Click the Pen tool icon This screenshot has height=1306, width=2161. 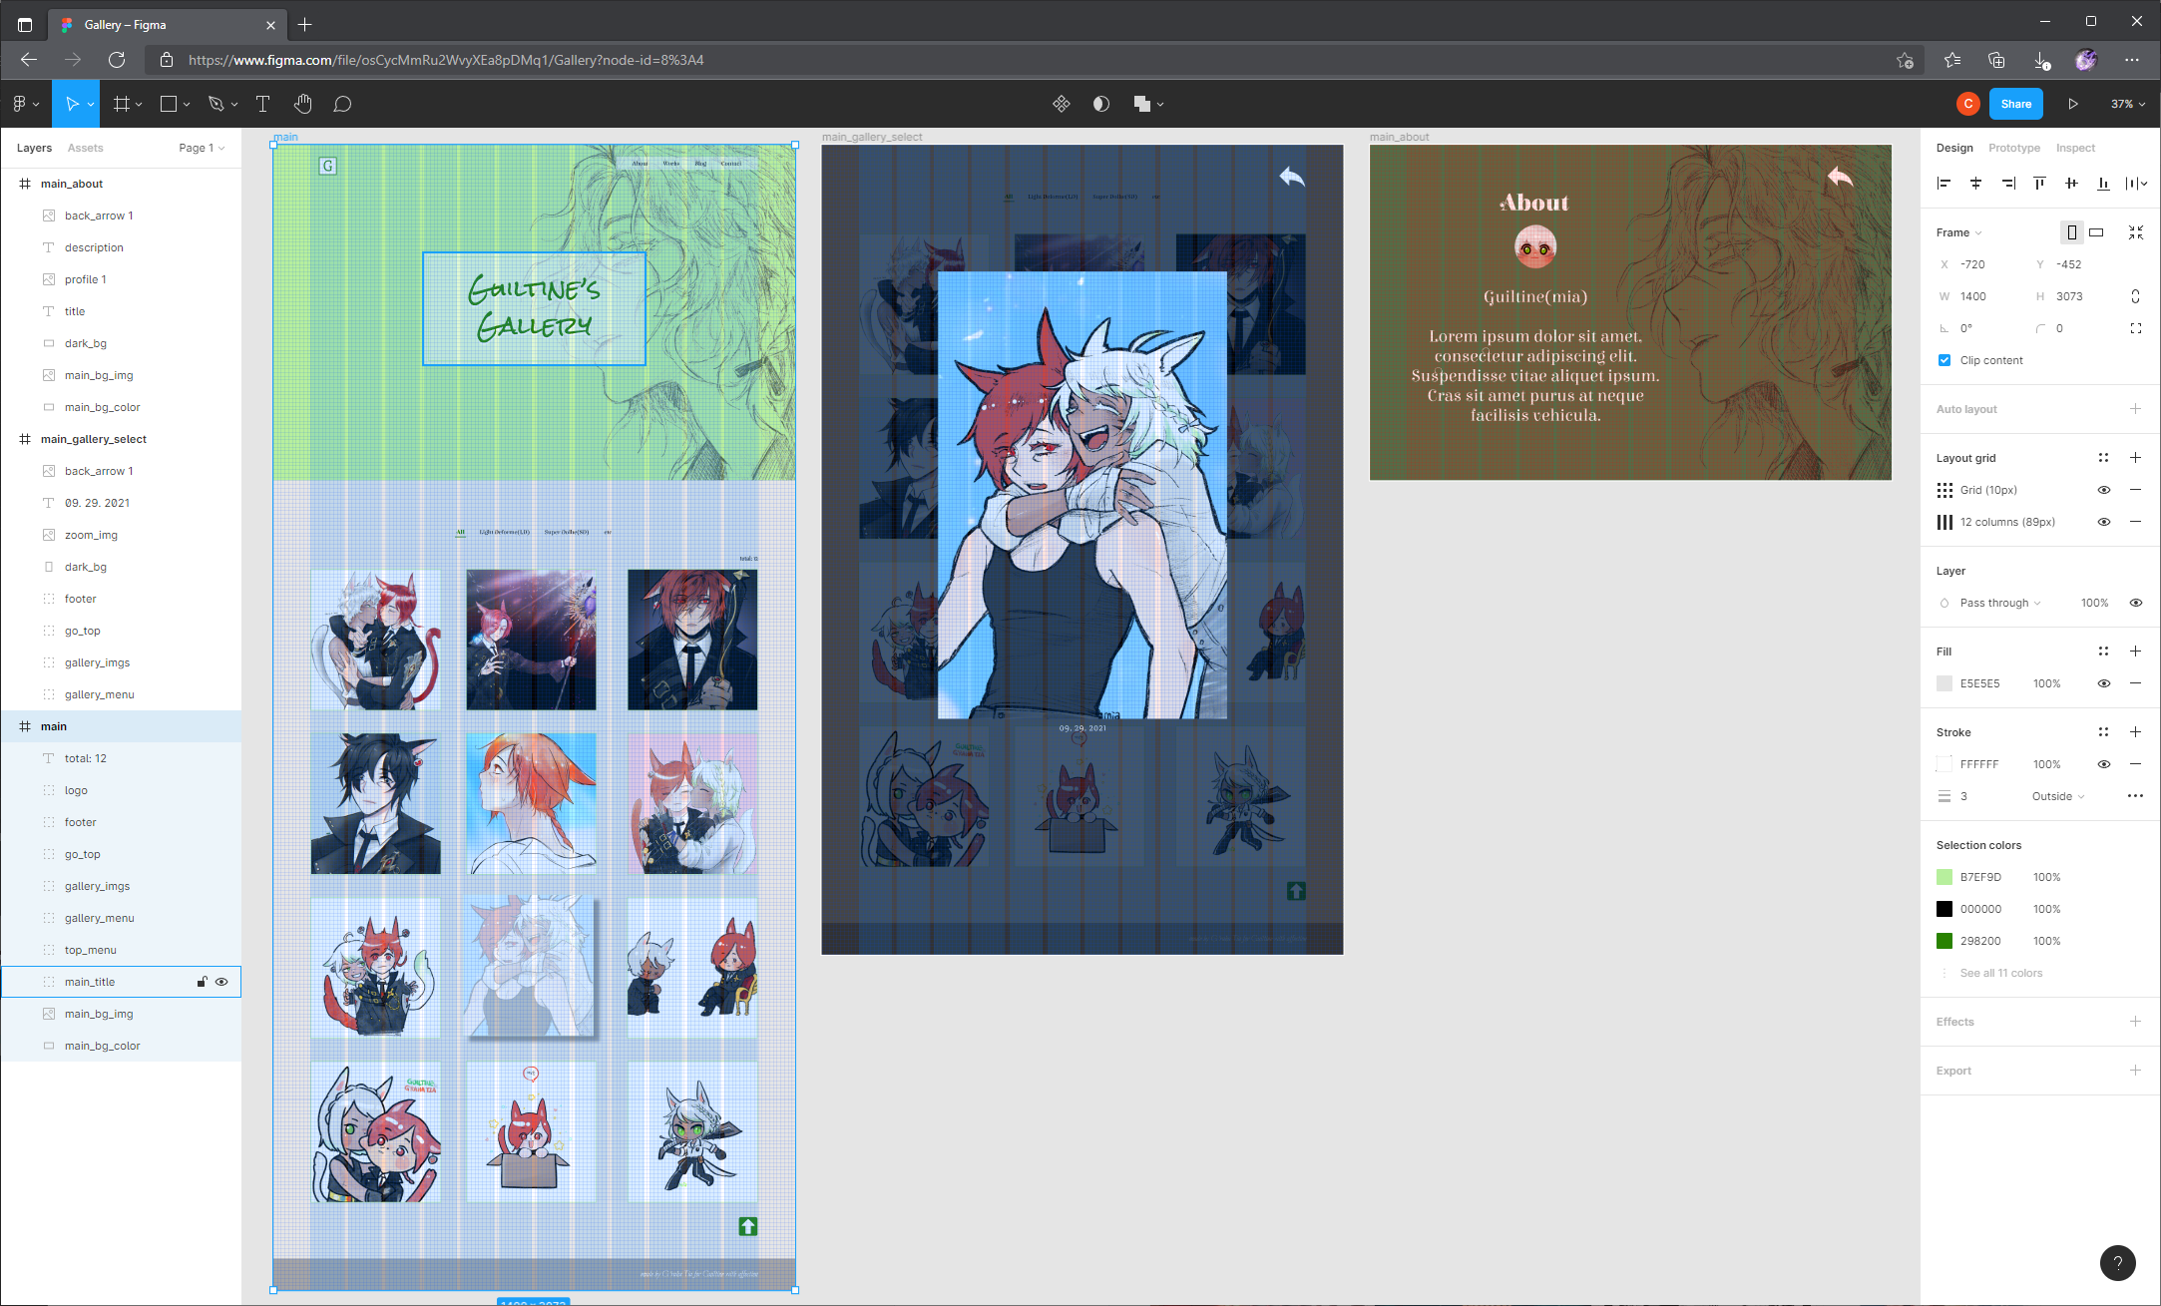click(x=216, y=104)
